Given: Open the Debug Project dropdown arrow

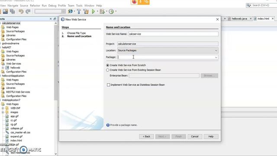Looking at the screenshot, I should point(106,12).
